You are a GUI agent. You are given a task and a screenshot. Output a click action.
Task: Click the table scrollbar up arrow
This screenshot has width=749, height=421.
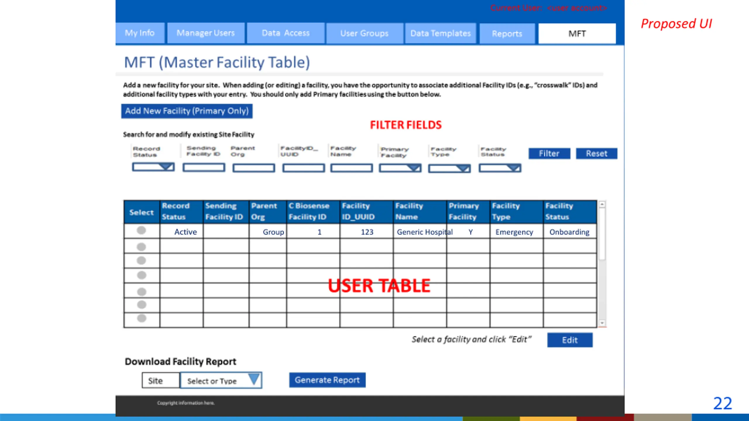[602, 205]
